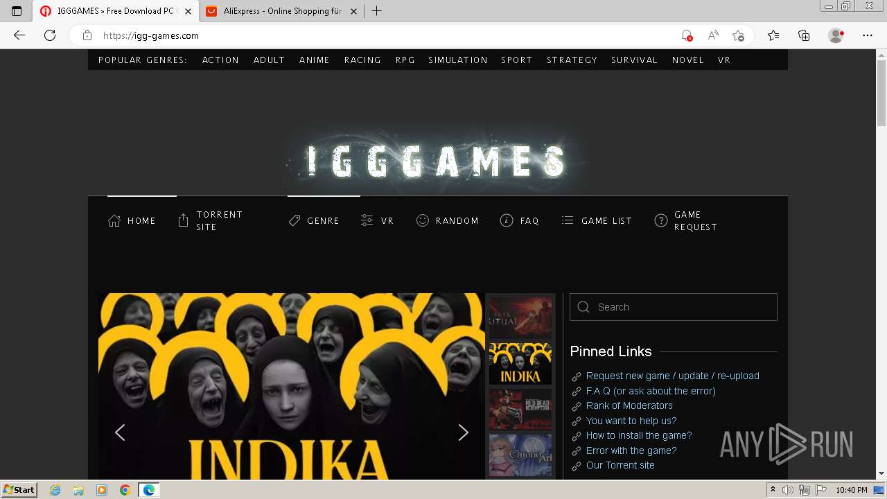The height and width of the screenshot is (499, 887).
Task: Open the browser profile avatar
Action: pyautogui.click(x=836, y=35)
